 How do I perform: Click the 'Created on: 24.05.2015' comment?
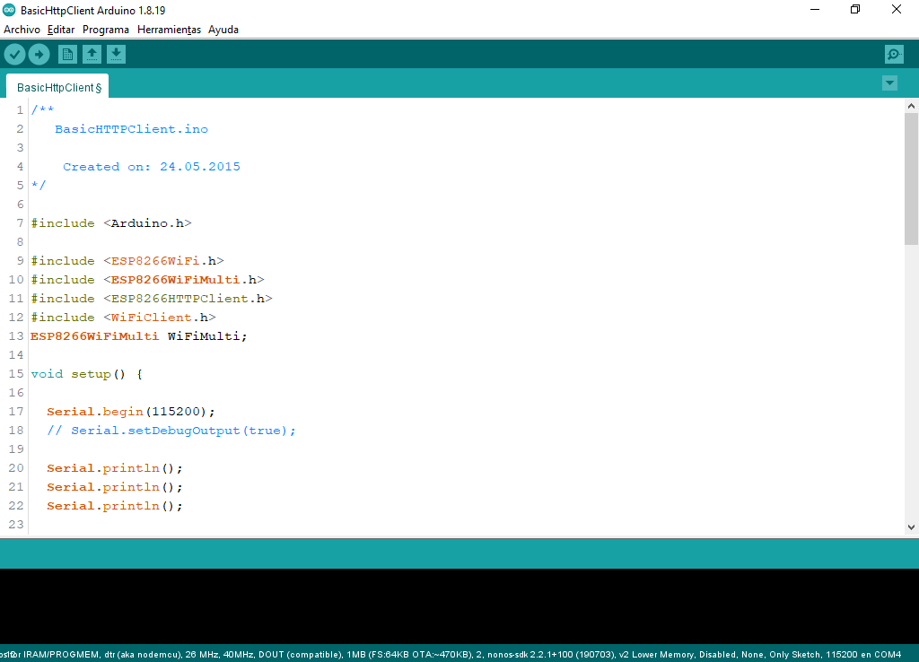151,166
